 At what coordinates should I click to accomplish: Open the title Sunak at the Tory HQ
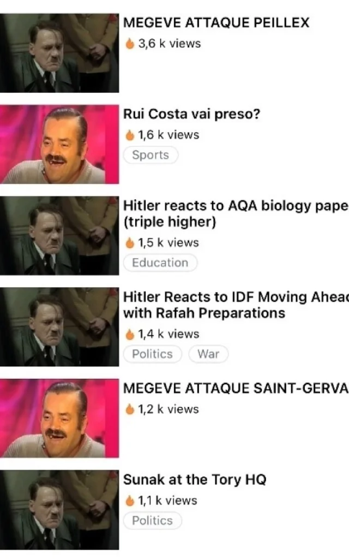pyautogui.click(x=195, y=480)
